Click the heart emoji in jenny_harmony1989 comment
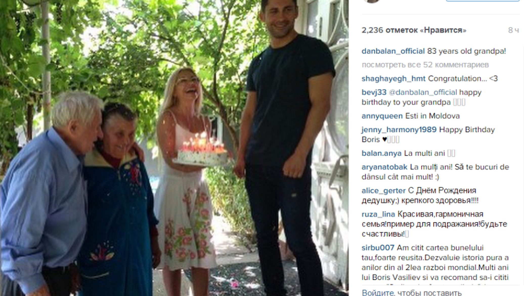524x296 pixels. (384, 140)
